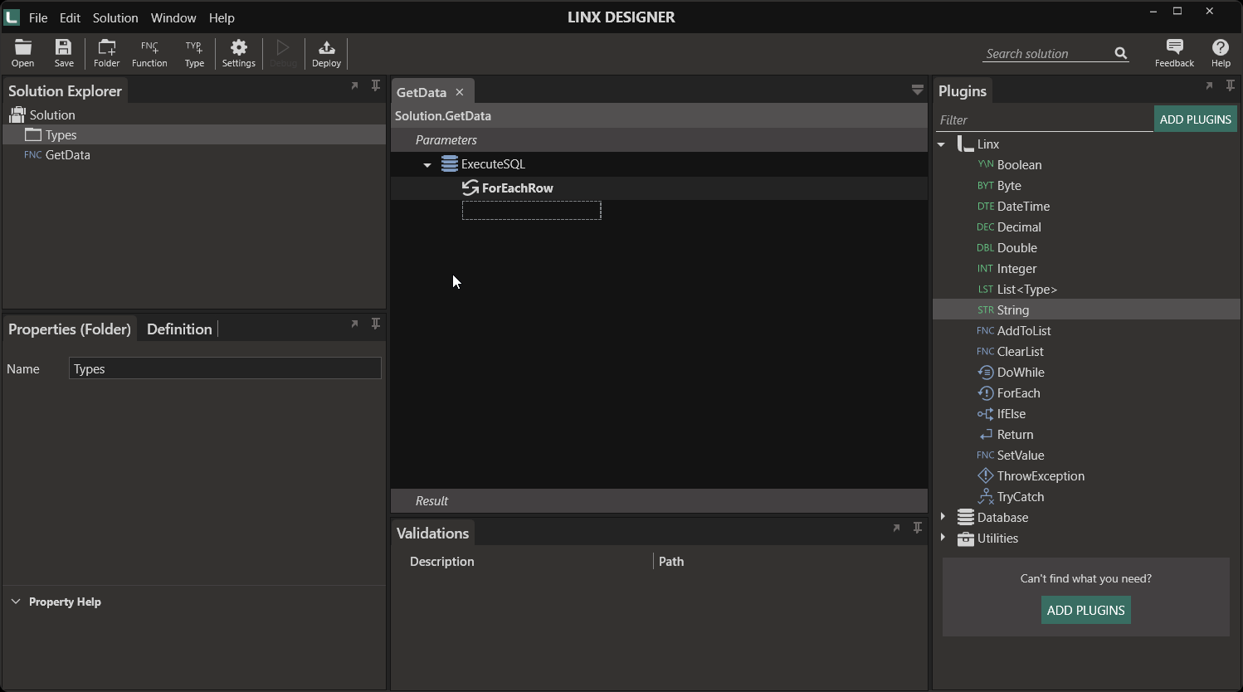1243x692 pixels.
Task: Click the Save toolbar icon
Action: (64, 53)
